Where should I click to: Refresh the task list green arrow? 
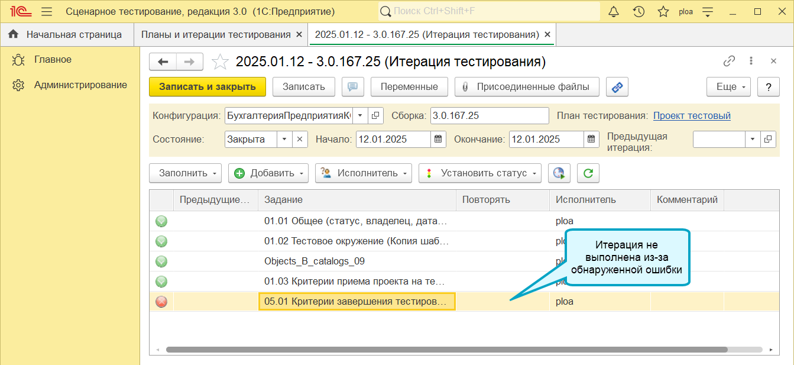588,173
